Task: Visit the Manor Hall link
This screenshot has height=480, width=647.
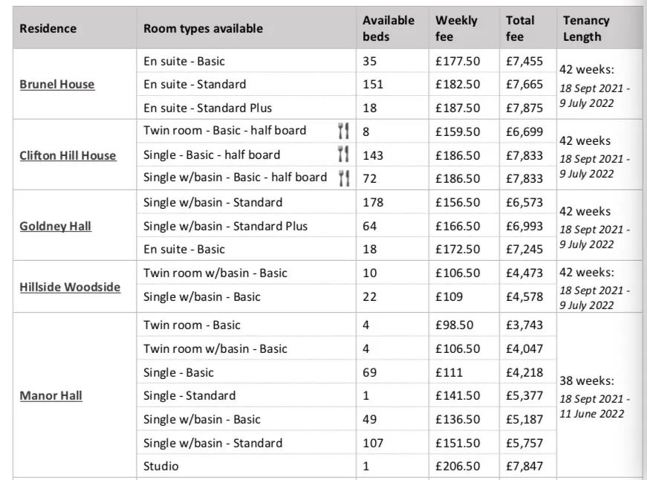Action: 51,395
